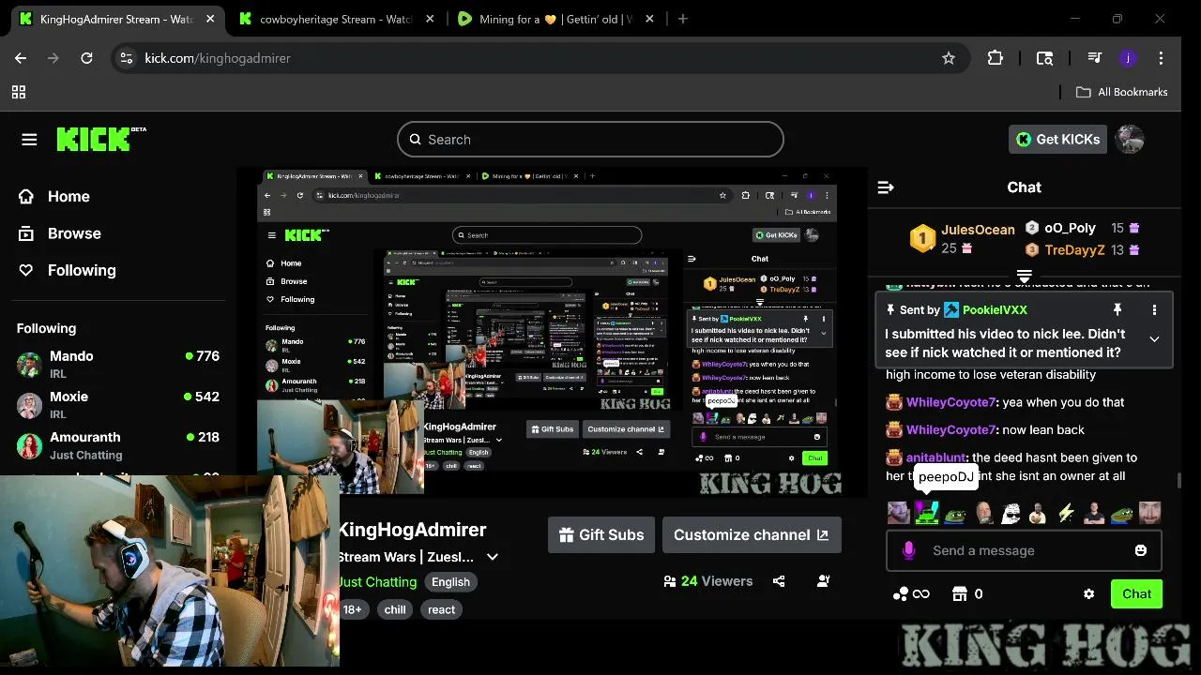Screen dimensions: 1201x675
Task: Click the Chrome search tabs icon
Action: tap(1044, 58)
